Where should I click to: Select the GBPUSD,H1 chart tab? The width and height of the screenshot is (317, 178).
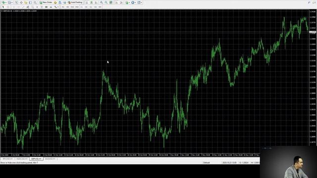click(x=36, y=159)
